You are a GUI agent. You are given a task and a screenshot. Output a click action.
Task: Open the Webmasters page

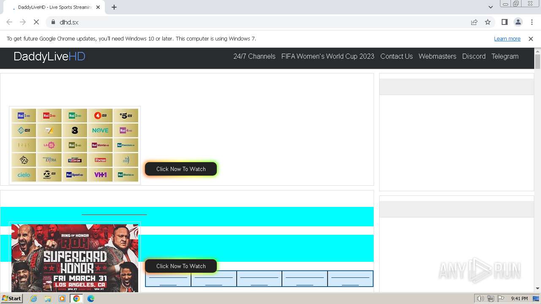pyautogui.click(x=437, y=56)
